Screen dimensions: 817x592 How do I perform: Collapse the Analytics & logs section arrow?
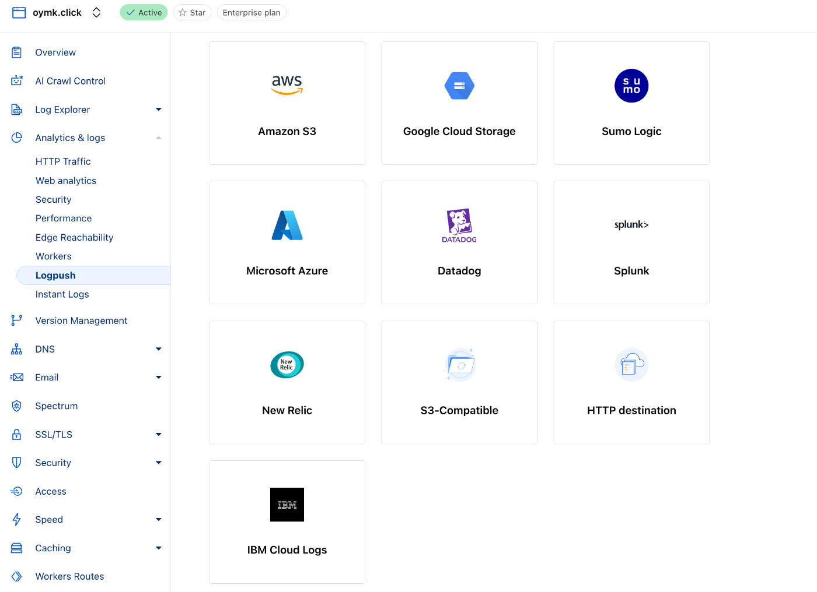coord(159,138)
